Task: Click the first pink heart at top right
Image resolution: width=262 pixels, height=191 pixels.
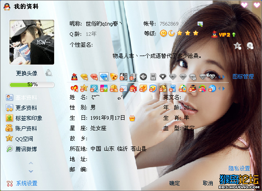Action: pyautogui.click(x=244, y=5)
